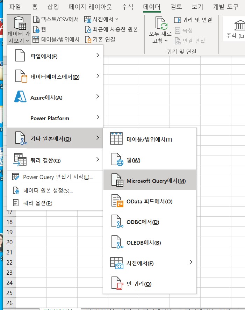Image resolution: width=245 pixels, height=310 pixels.
Task: Launch Power Query 편집기 시작(L)
Action: (x=55, y=177)
